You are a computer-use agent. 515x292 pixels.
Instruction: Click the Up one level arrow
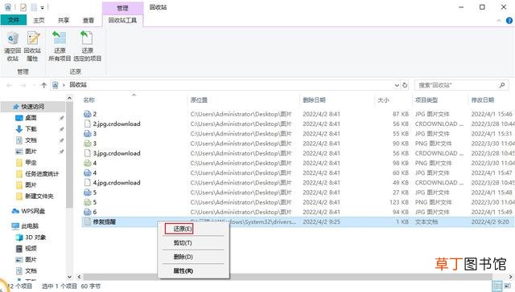(x=43, y=85)
